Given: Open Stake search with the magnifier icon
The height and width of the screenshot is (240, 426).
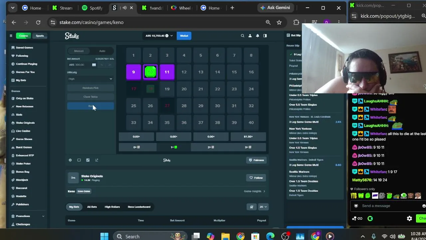Looking at the screenshot, I should pos(242,36).
